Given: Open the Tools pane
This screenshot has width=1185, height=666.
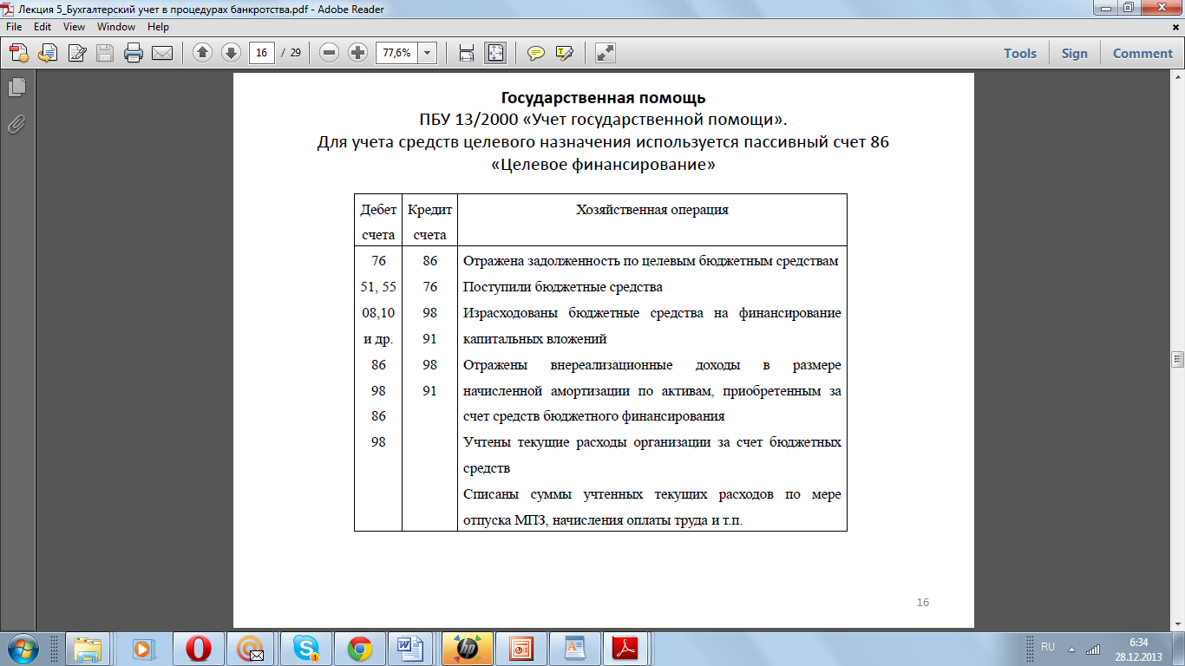Looking at the screenshot, I should coord(1020,53).
